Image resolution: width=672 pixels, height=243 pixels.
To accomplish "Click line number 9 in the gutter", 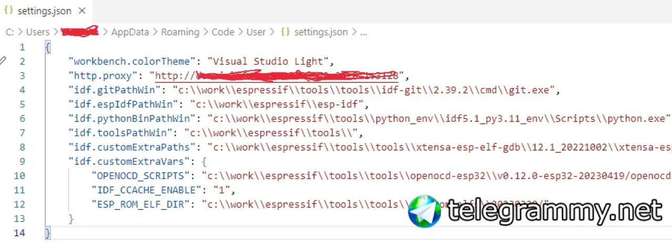I will click(x=22, y=162).
